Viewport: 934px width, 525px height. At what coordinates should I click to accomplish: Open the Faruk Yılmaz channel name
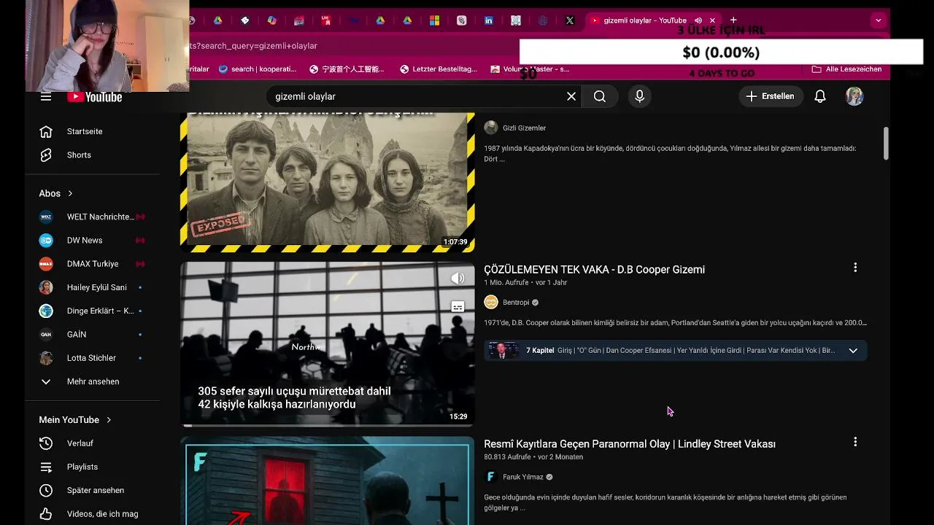[x=523, y=477]
